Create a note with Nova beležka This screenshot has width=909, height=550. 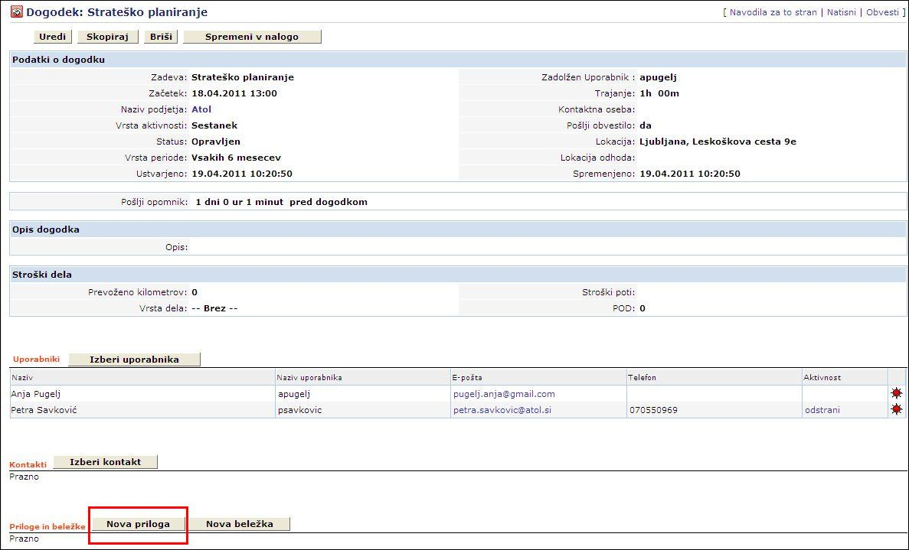[x=240, y=524]
